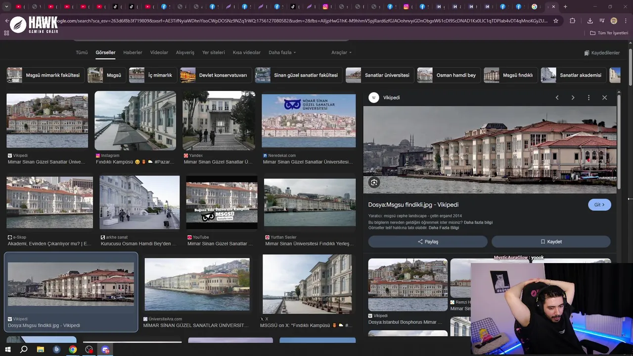The image size is (633, 356).
Task: Open the YouTube MSGSÜ result thumbnail
Action: coord(222,203)
